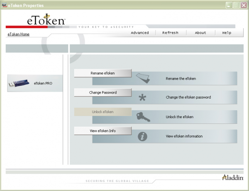Click the Rename eToken tag icon
This screenshot has width=249, height=191.
143,78
